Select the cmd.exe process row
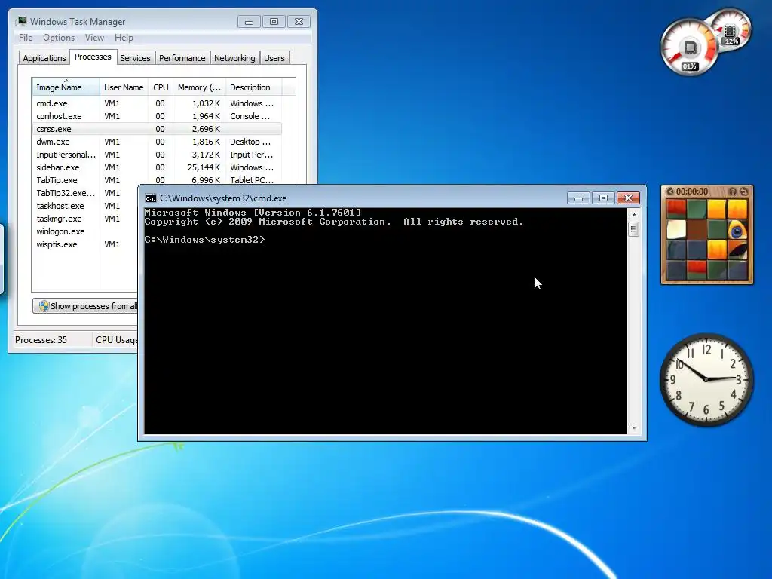The width and height of the screenshot is (772, 579). pyautogui.click(x=157, y=103)
